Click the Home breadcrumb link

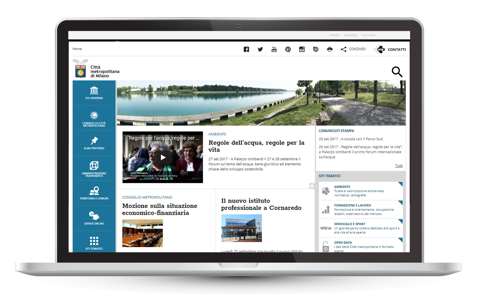click(77, 49)
